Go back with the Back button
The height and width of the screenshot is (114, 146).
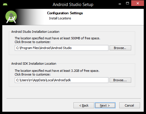click(x=84, y=105)
